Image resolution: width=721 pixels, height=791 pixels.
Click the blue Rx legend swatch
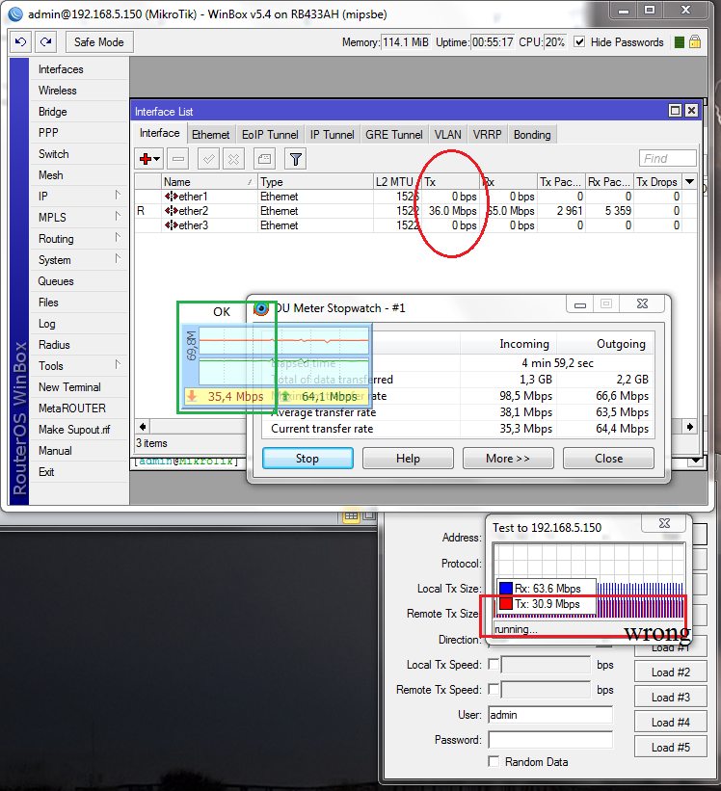pos(505,589)
